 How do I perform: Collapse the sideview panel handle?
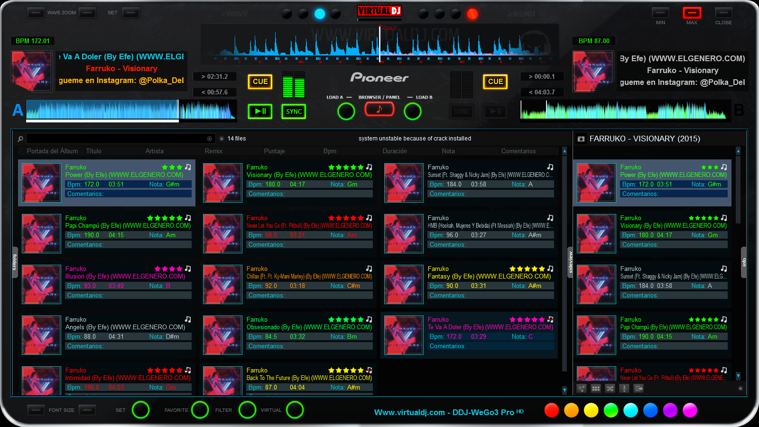570,262
